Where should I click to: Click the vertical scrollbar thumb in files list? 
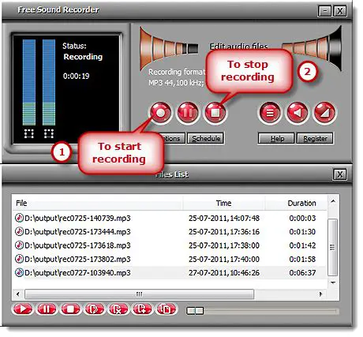333,247
